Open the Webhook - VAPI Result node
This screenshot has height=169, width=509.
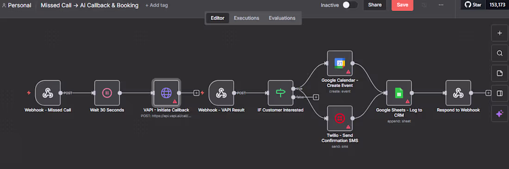pyautogui.click(x=221, y=93)
